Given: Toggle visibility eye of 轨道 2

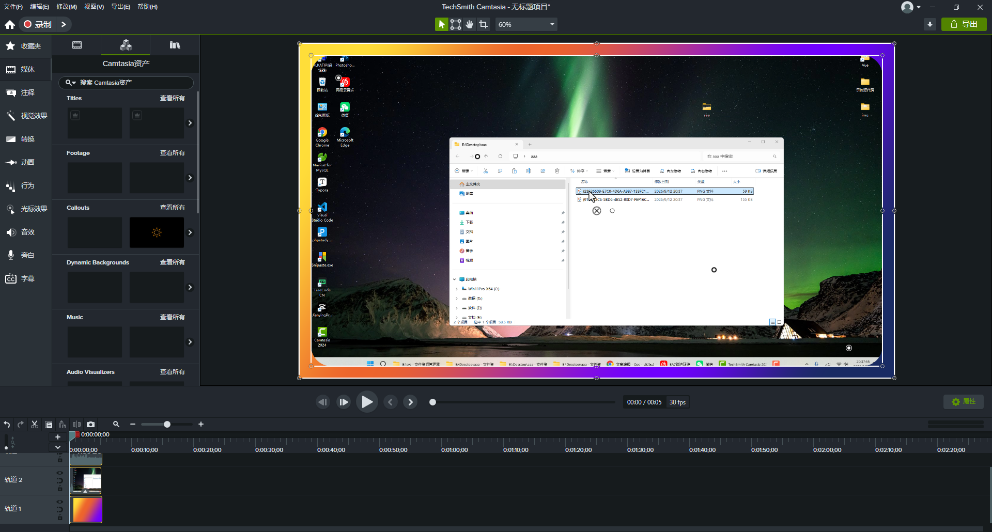Looking at the screenshot, I should tap(60, 473).
